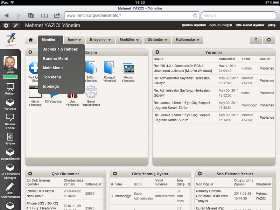The image size is (280, 210).
Task: Expand the İçerik dropdown menu
Action: (x=75, y=40)
